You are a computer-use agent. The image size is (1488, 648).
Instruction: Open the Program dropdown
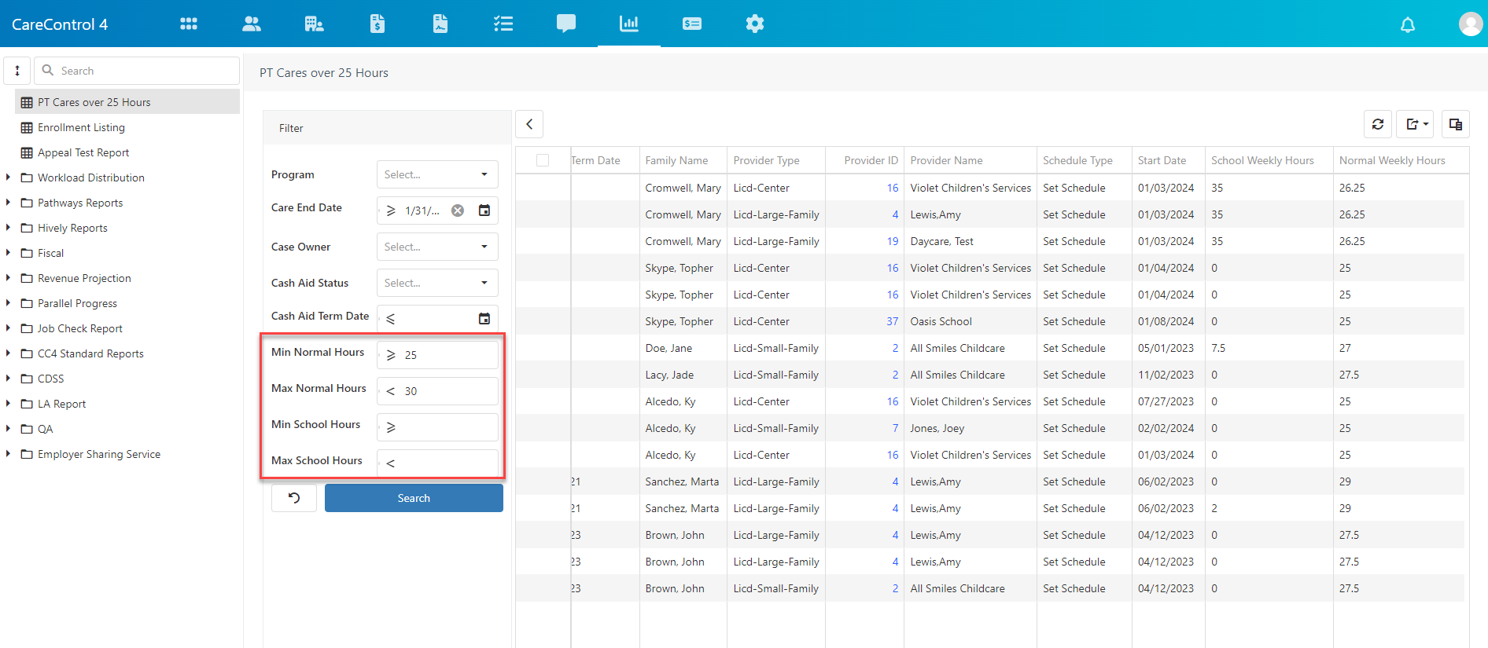click(437, 174)
